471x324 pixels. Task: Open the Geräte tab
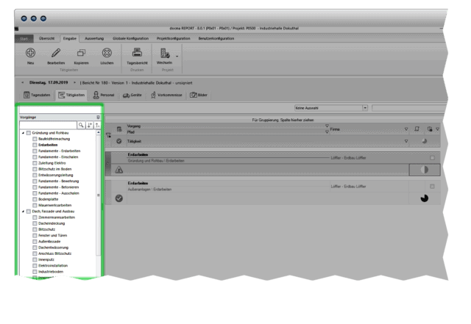[x=132, y=95]
